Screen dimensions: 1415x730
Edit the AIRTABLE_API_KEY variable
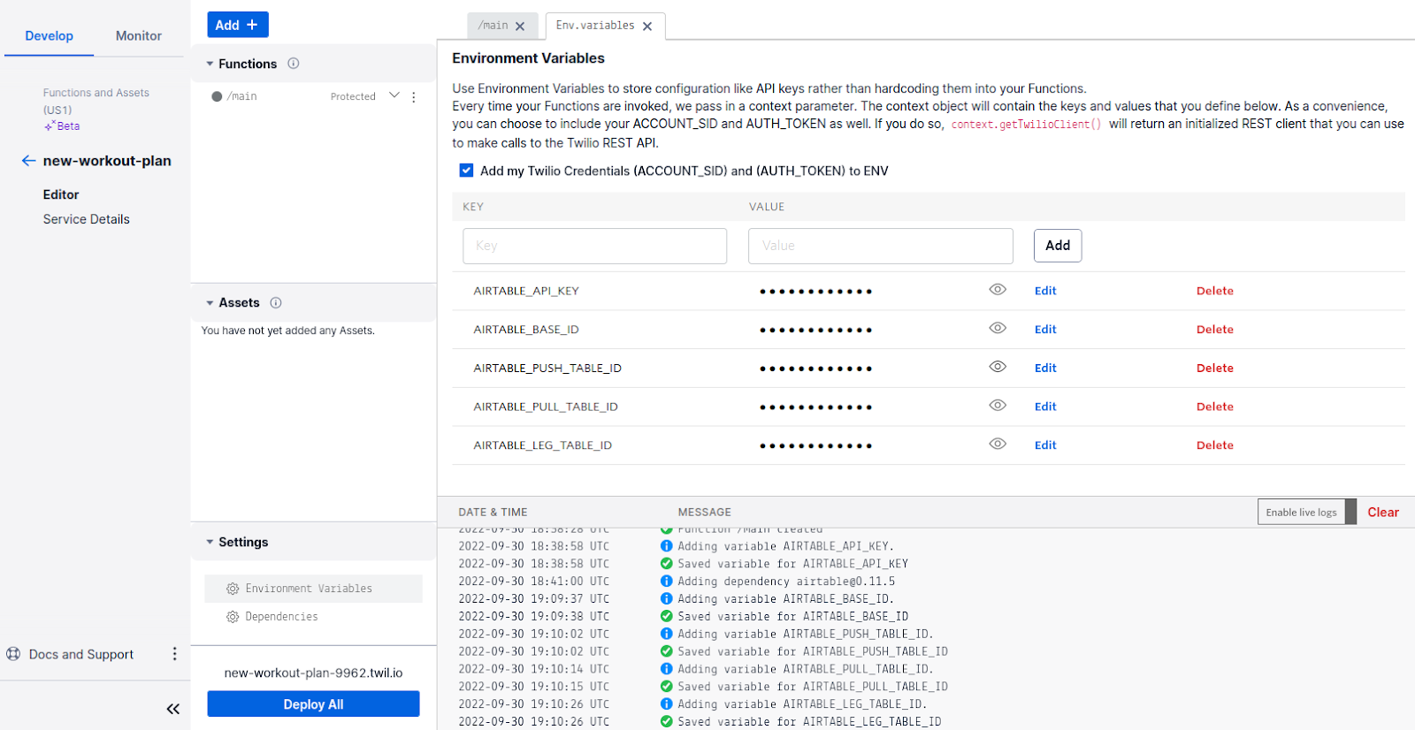click(1045, 291)
